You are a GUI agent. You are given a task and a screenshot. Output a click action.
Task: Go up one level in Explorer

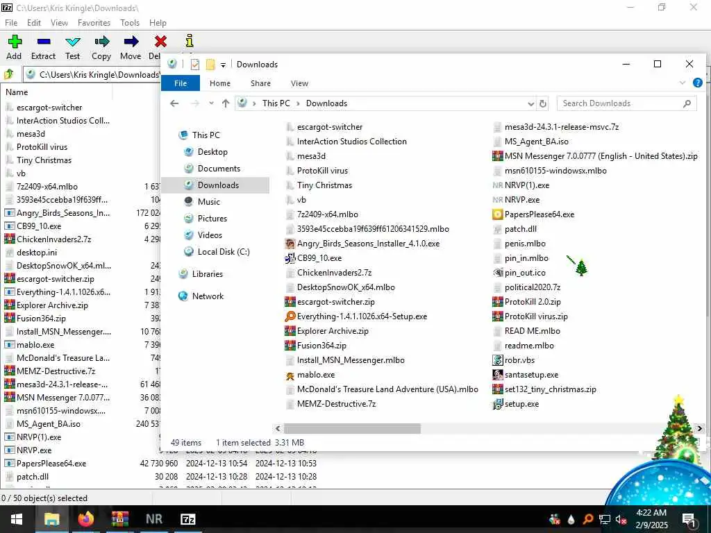point(226,103)
